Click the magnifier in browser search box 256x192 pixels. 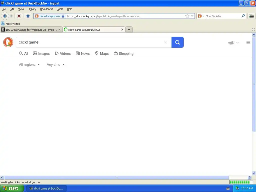coord(243,16)
